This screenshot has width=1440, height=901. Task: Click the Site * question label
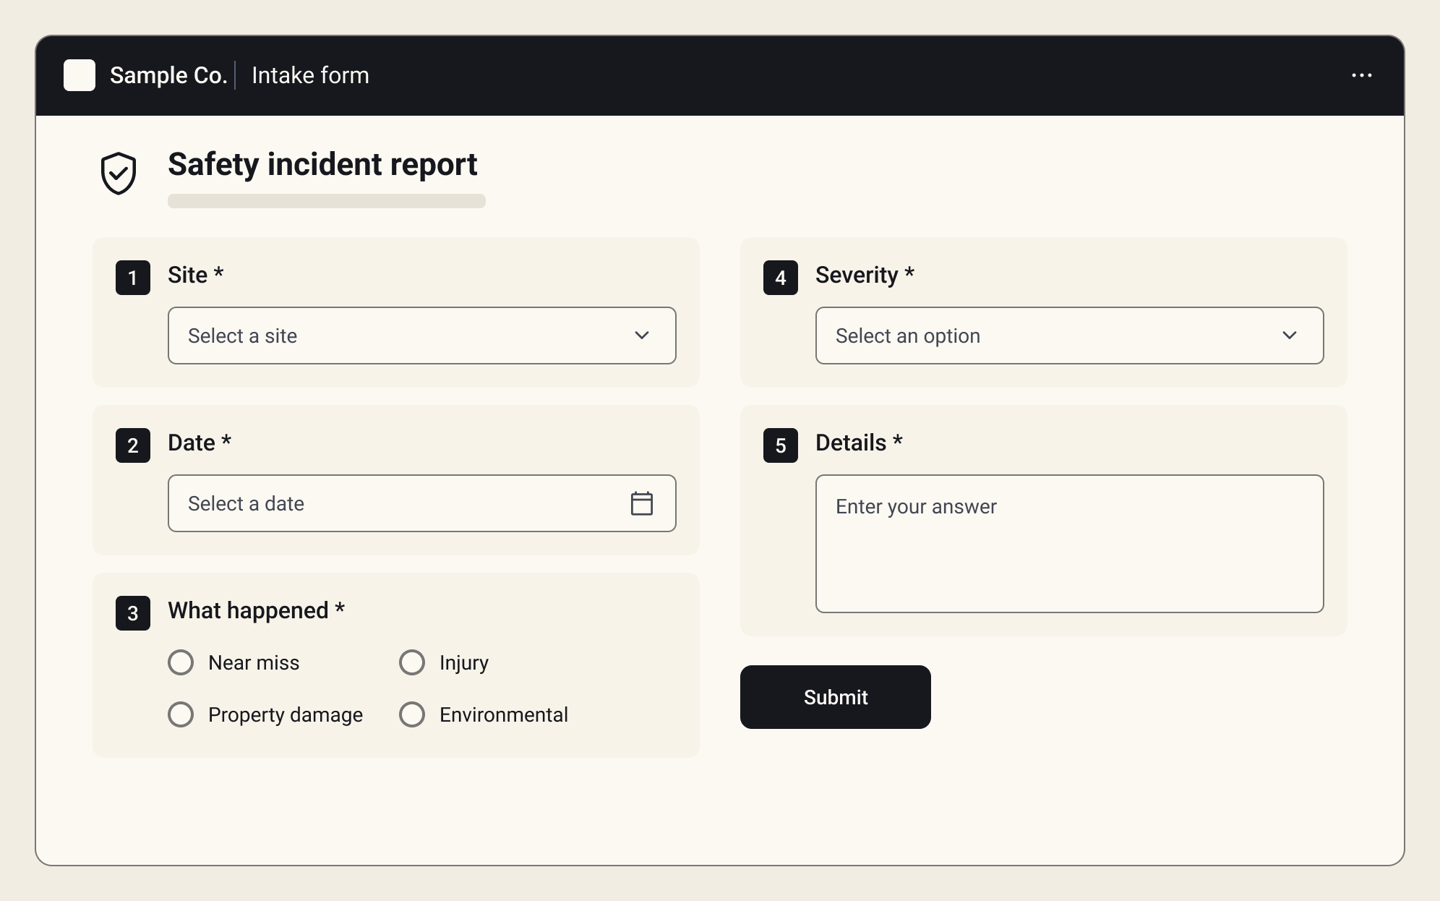pyautogui.click(x=195, y=275)
